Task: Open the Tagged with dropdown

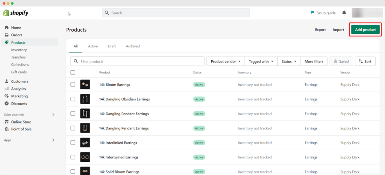Action: point(261,61)
